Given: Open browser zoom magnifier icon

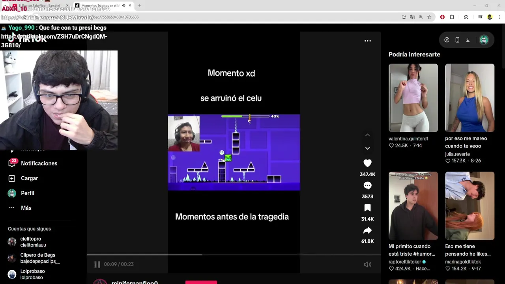Looking at the screenshot, I should click(421, 17).
